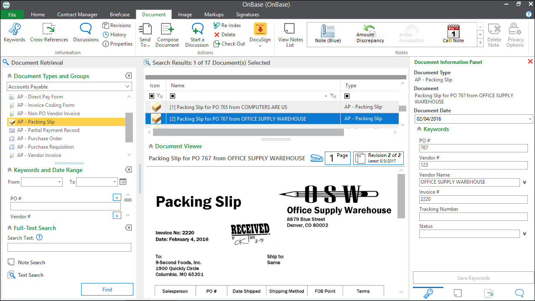
Task: Delete the document via ribbon
Action: point(225,35)
